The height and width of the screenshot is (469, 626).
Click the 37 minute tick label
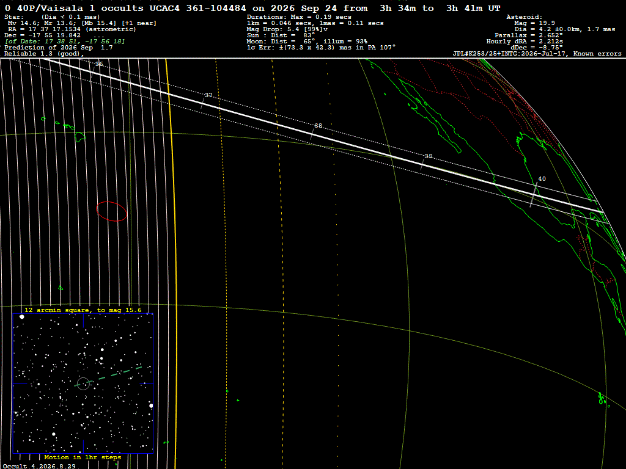point(208,95)
